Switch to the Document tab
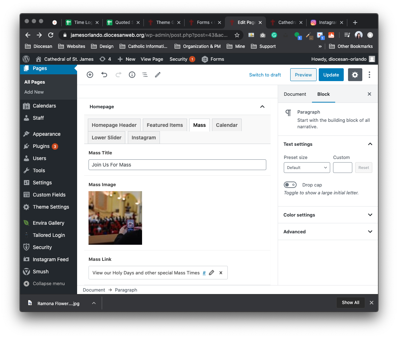 coord(295,94)
